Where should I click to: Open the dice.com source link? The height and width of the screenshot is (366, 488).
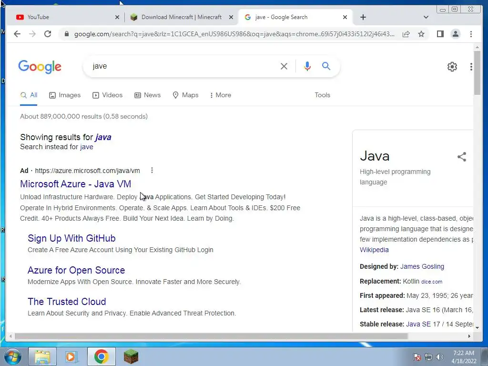432,282
